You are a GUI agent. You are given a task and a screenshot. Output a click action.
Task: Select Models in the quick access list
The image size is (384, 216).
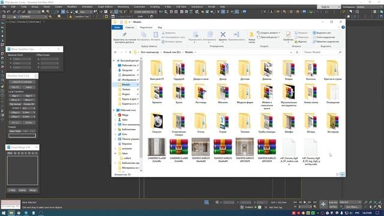click(x=127, y=85)
